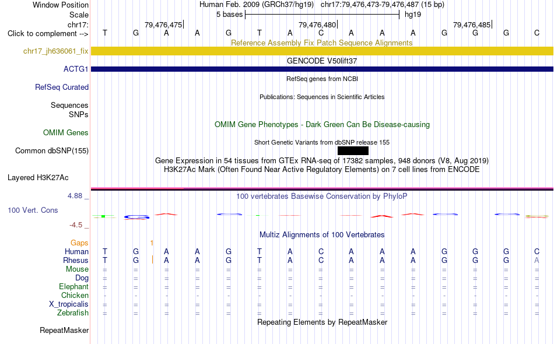Click the Dog species label

click(x=82, y=278)
